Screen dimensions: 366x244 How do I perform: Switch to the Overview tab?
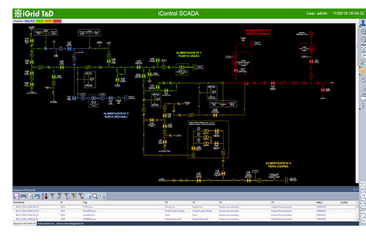pyautogui.click(x=18, y=22)
